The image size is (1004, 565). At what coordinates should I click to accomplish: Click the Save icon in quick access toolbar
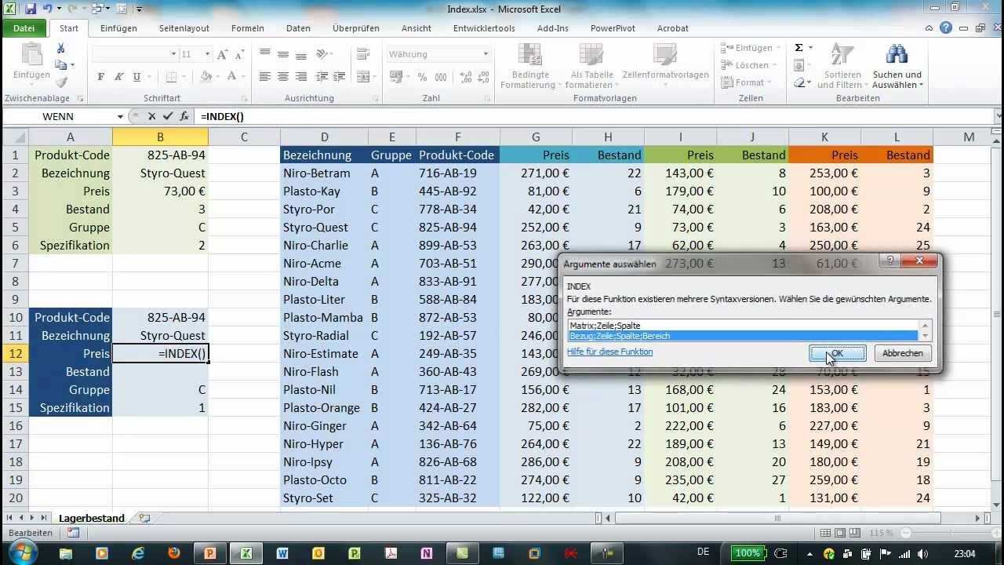click(31, 9)
